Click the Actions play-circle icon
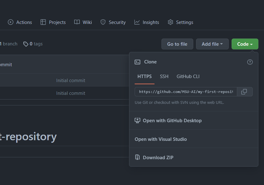The width and height of the screenshot is (264, 185). (11, 22)
